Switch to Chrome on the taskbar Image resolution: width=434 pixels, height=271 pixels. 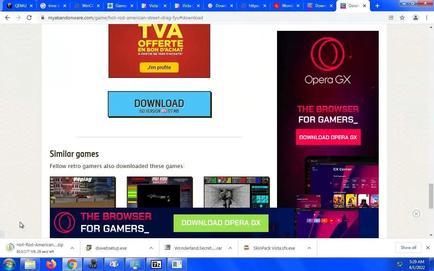pos(72,264)
